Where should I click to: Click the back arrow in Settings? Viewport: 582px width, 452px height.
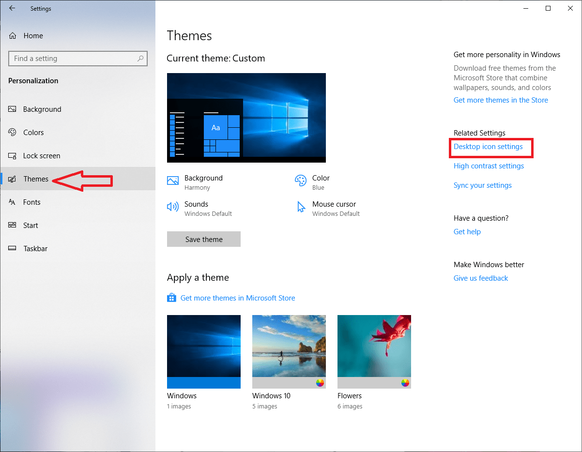tap(12, 8)
